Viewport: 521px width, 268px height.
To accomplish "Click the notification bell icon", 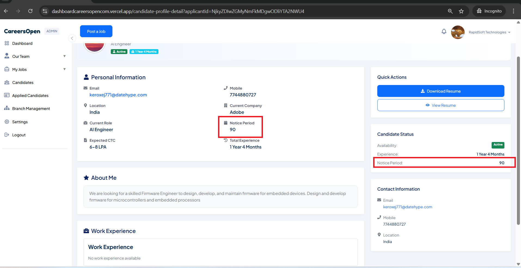I will (444, 31).
